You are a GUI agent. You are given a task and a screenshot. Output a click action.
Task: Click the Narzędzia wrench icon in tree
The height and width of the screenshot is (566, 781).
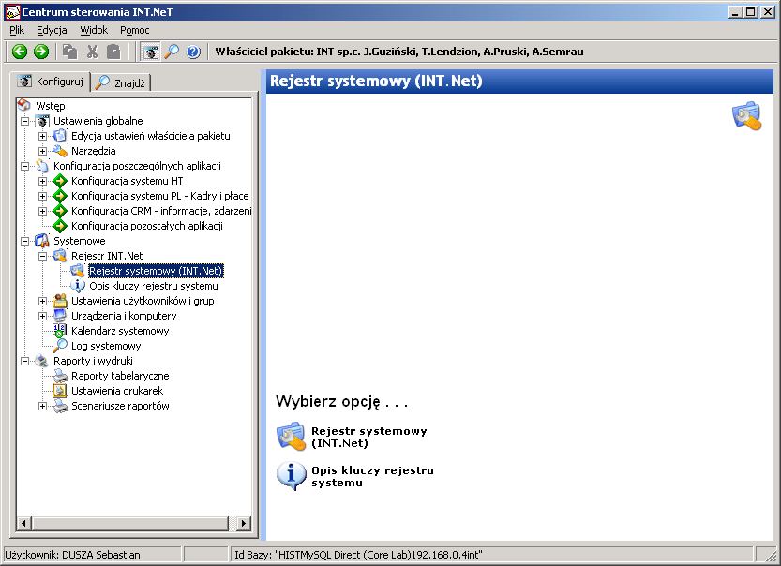point(60,150)
